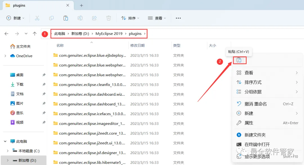The width and height of the screenshot is (304, 165).
Task: Click the Delete trash icon in toolbar
Action: click(109, 18)
